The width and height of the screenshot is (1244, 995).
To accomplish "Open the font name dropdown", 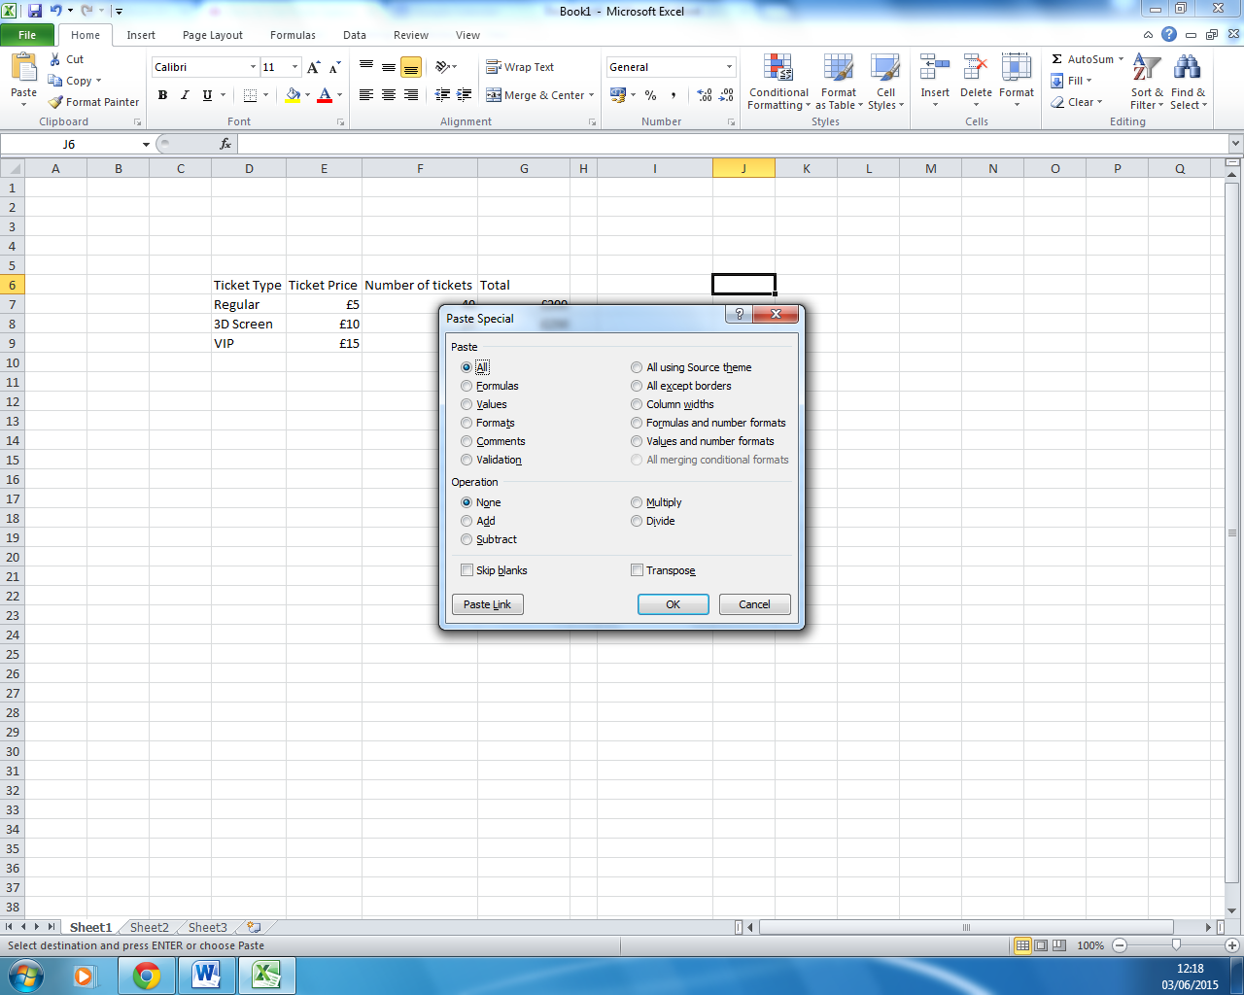I will coord(253,67).
